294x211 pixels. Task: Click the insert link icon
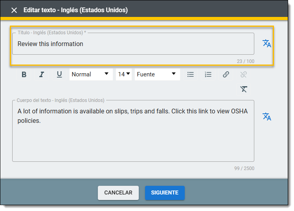click(226, 74)
